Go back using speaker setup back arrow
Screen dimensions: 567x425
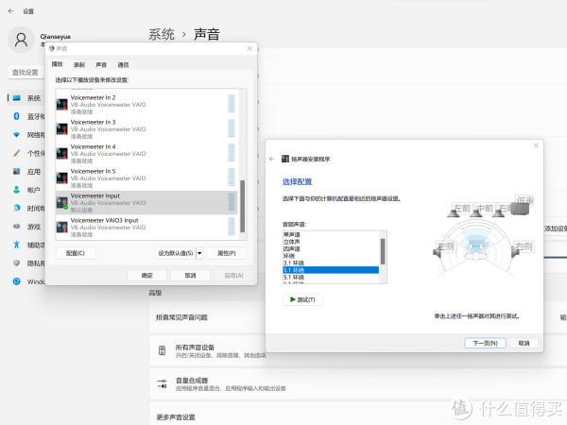point(272,160)
